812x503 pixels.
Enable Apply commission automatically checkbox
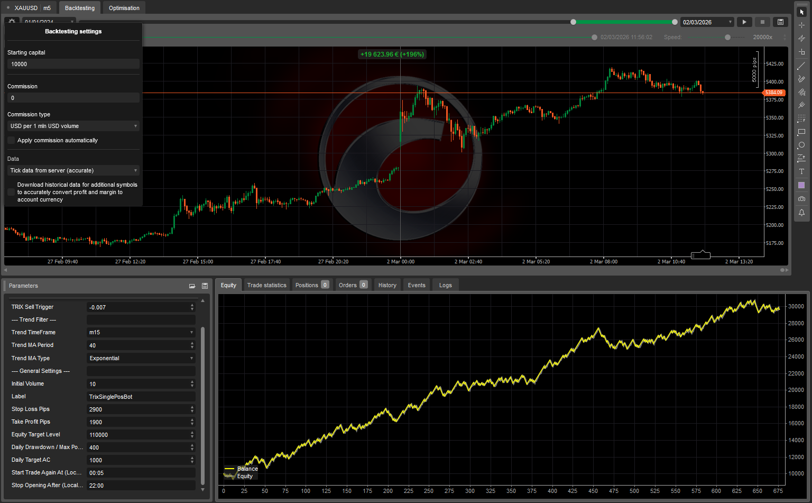(x=11, y=140)
